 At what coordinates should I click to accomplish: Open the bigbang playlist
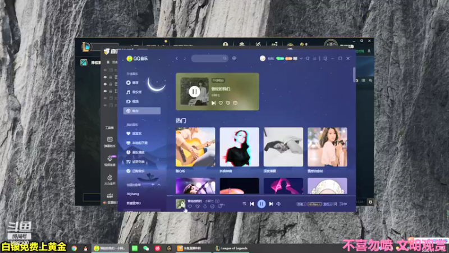tap(132, 194)
